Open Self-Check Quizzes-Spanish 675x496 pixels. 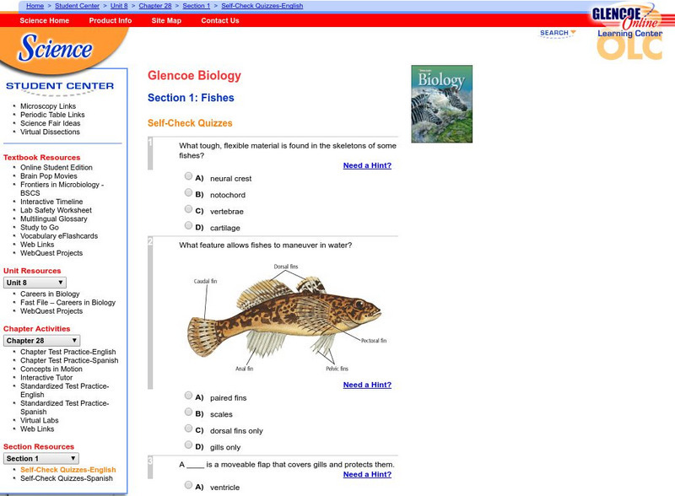(66, 479)
